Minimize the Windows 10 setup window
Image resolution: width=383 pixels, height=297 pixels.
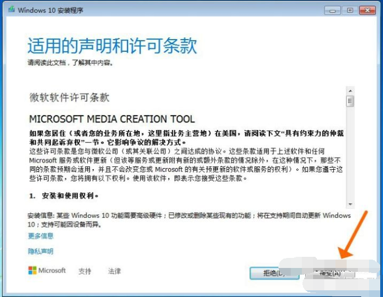tap(334, 10)
